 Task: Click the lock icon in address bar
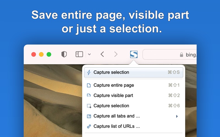pos(182,55)
